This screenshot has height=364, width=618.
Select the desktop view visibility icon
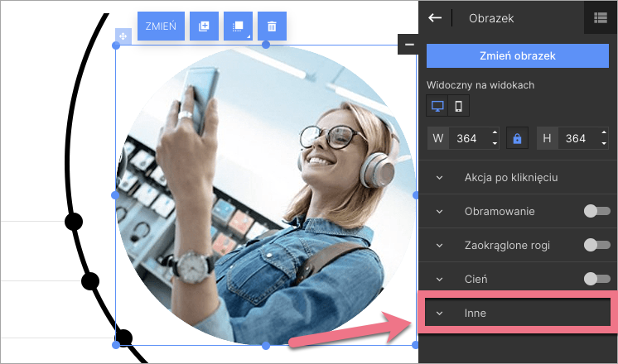437,106
